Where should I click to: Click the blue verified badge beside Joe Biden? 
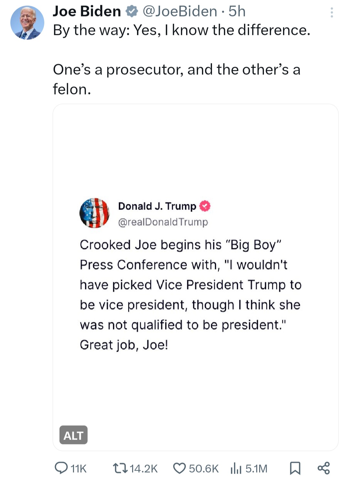[x=132, y=12]
